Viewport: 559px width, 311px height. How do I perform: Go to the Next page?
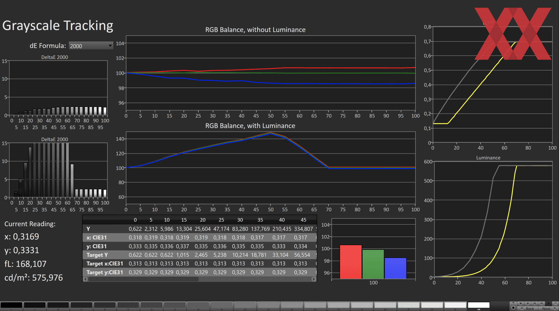point(549,308)
